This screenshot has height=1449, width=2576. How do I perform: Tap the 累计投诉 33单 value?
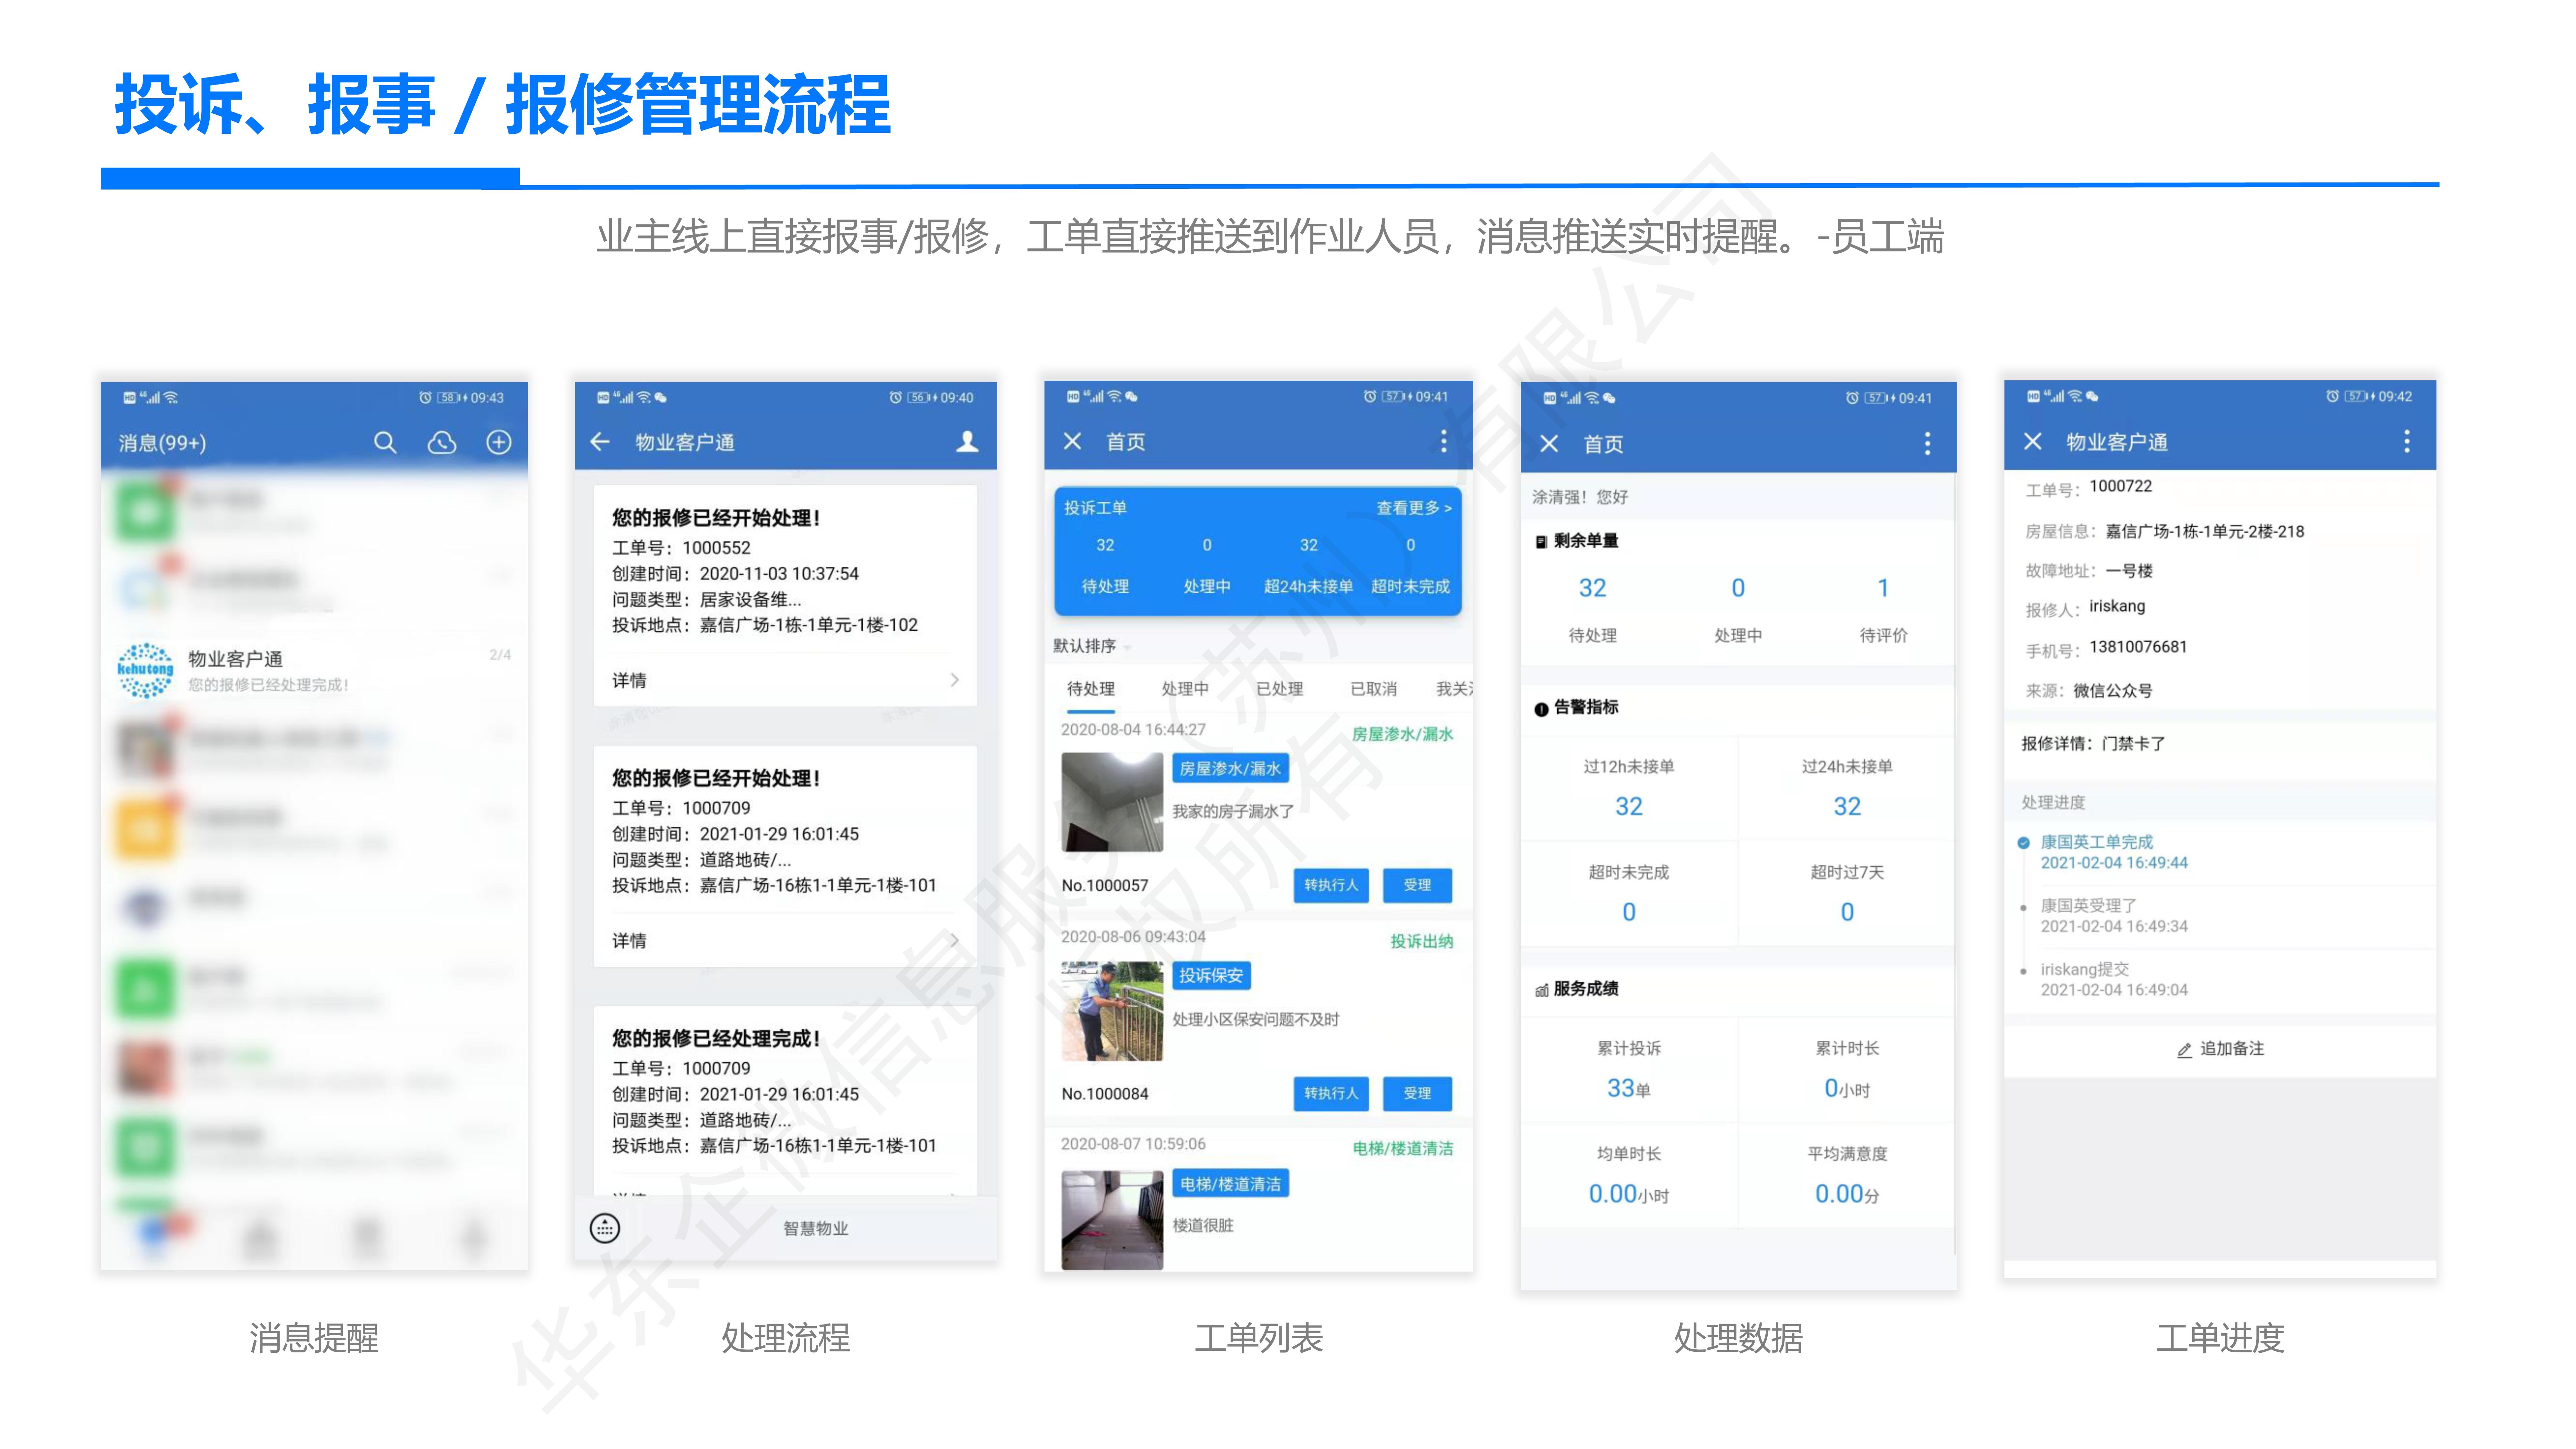pos(1629,1088)
